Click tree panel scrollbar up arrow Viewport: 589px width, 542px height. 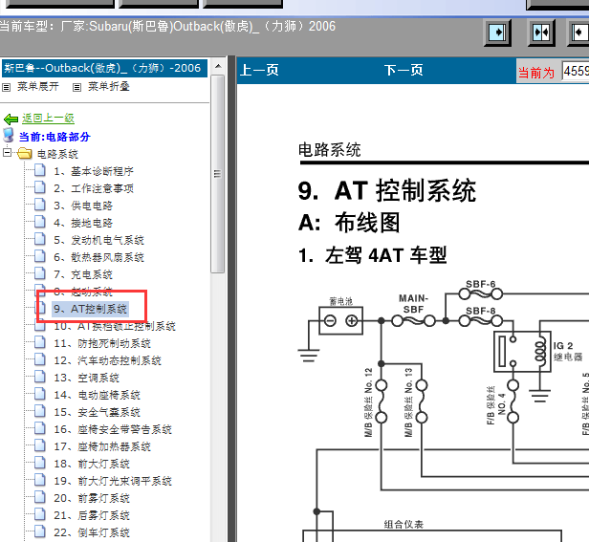pyautogui.click(x=218, y=67)
